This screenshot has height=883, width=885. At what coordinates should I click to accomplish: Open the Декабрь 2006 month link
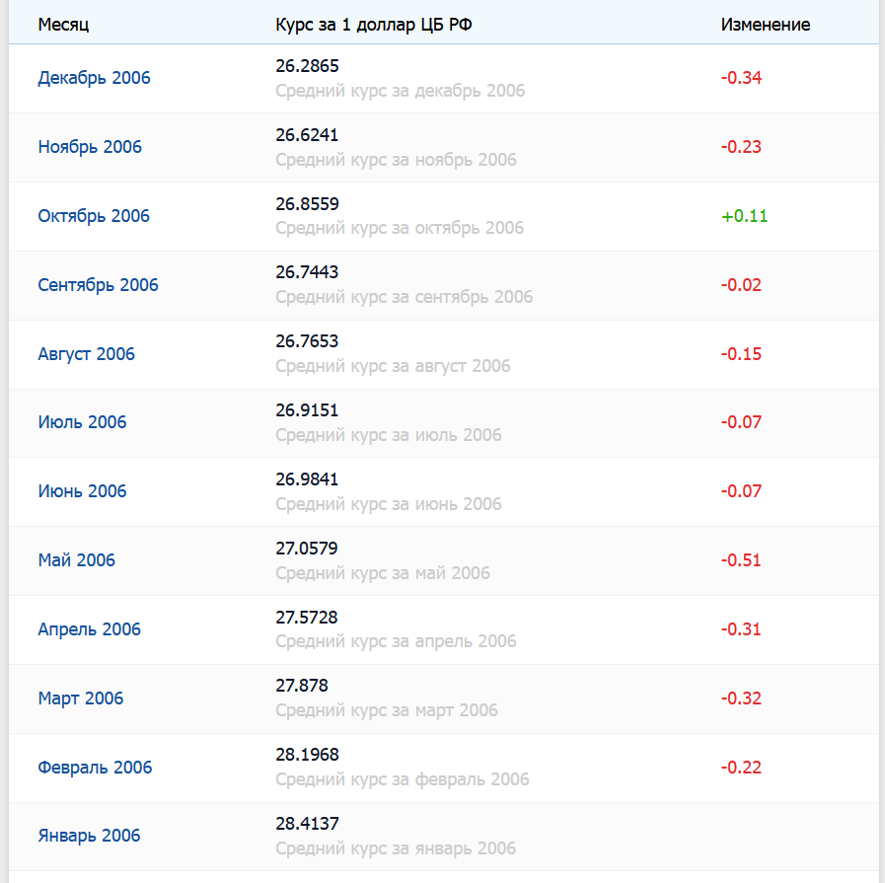95,78
